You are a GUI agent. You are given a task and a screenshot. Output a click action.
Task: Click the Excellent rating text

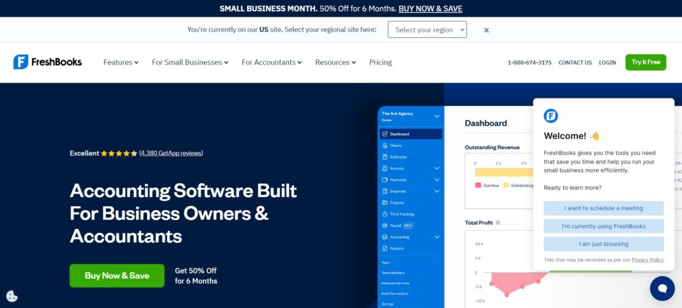pyautogui.click(x=85, y=153)
